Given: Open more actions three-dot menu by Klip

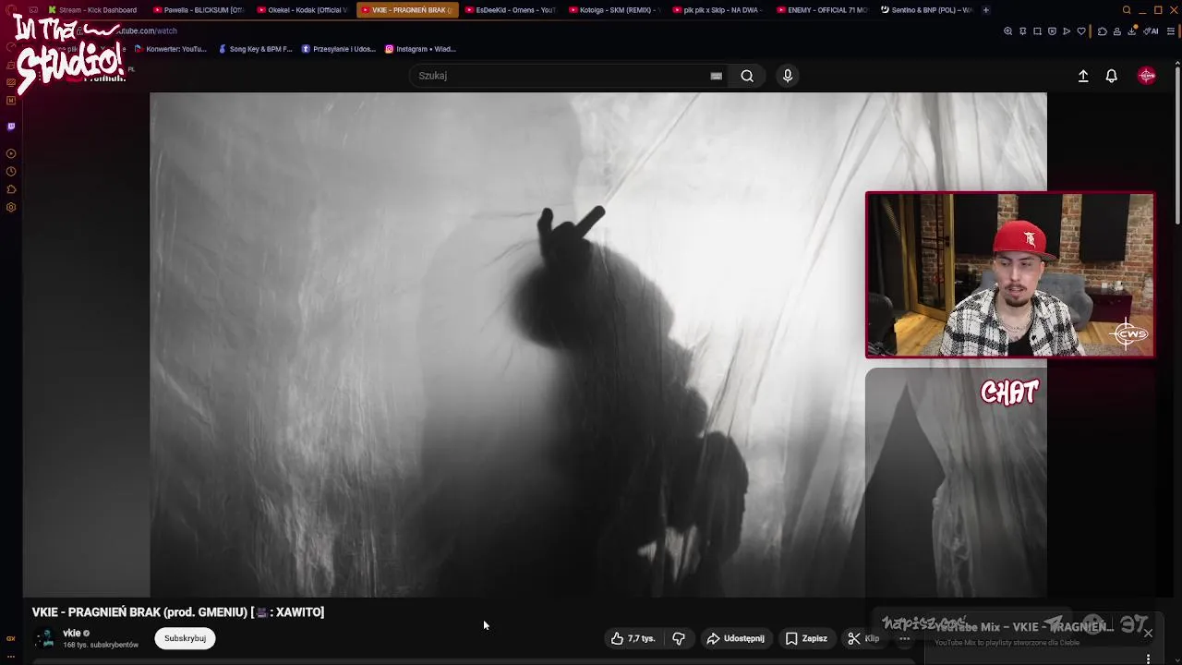Looking at the screenshot, I should [x=905, y=638].
